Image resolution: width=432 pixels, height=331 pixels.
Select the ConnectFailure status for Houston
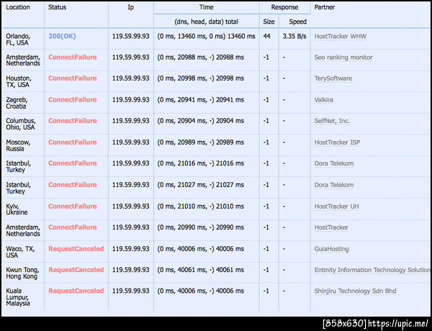(x=73, y=78)
